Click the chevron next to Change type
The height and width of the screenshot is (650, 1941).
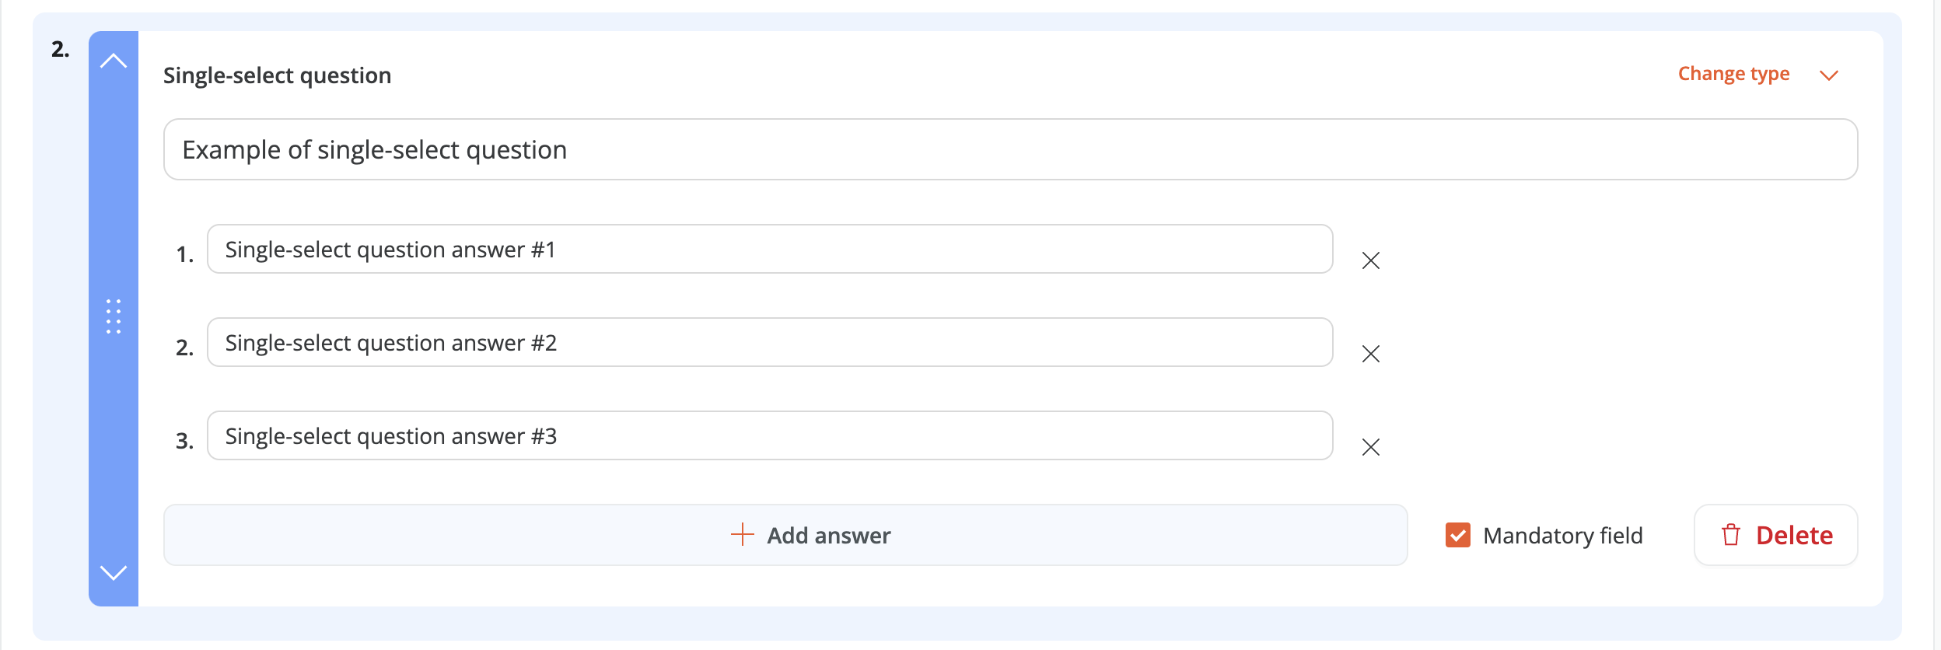coord(1829,75)
